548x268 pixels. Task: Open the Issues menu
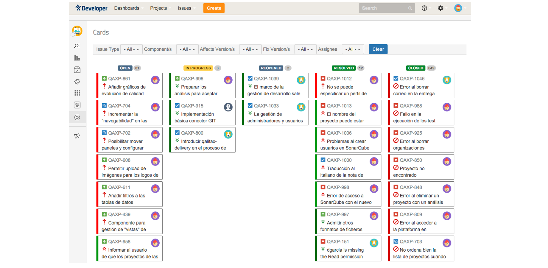point(187,8)
